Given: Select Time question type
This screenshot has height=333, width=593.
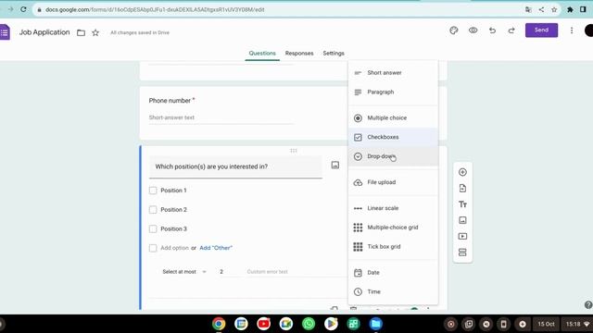Looking at the screenshot, I should pyautogui.click(x=393, y=292).
